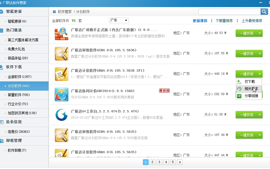Image resolution: width=270 pixels, height=169 pixels.
Task: Click the 相关版本 clock icon
Action: (239, 89)
